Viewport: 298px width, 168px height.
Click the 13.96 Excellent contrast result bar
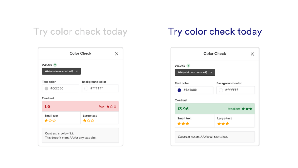214,108
